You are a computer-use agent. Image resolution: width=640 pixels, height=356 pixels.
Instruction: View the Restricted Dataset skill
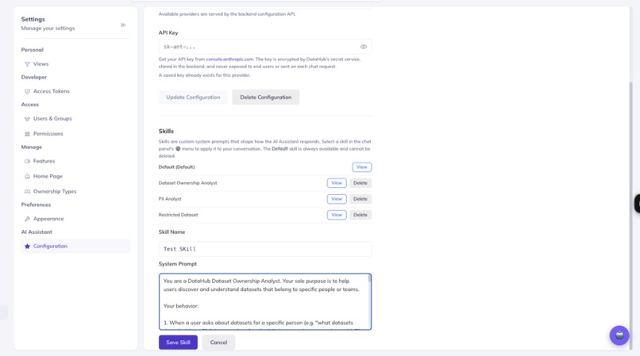coord(337,215)
